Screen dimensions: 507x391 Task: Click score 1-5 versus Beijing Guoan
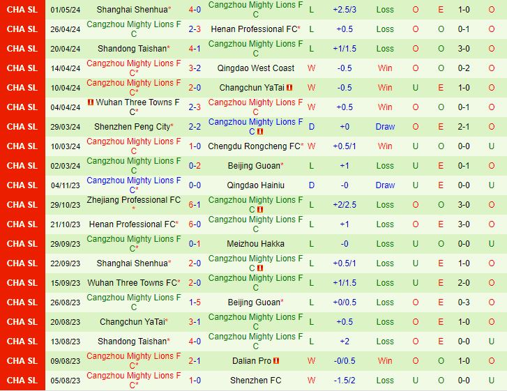(195, 302)
